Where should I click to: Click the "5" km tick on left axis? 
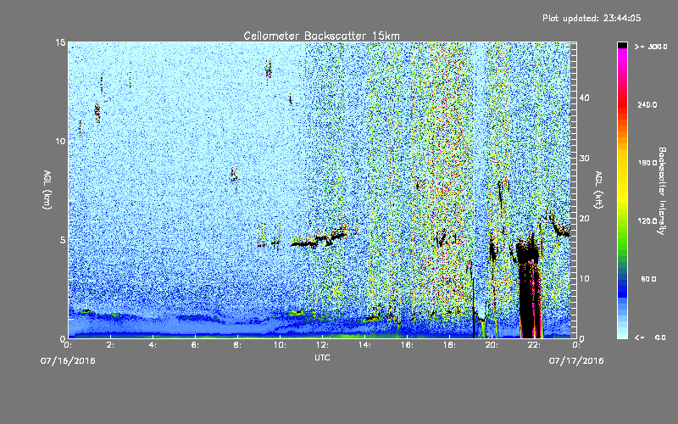[x=63, y=240]
